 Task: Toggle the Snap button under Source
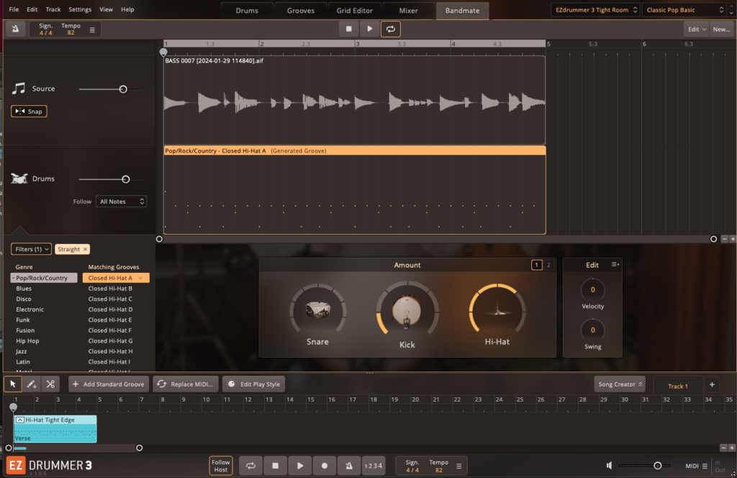(29, 112)
